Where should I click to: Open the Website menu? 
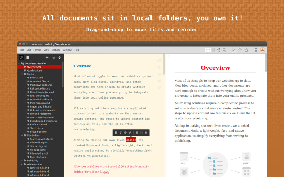coord(56,50)
